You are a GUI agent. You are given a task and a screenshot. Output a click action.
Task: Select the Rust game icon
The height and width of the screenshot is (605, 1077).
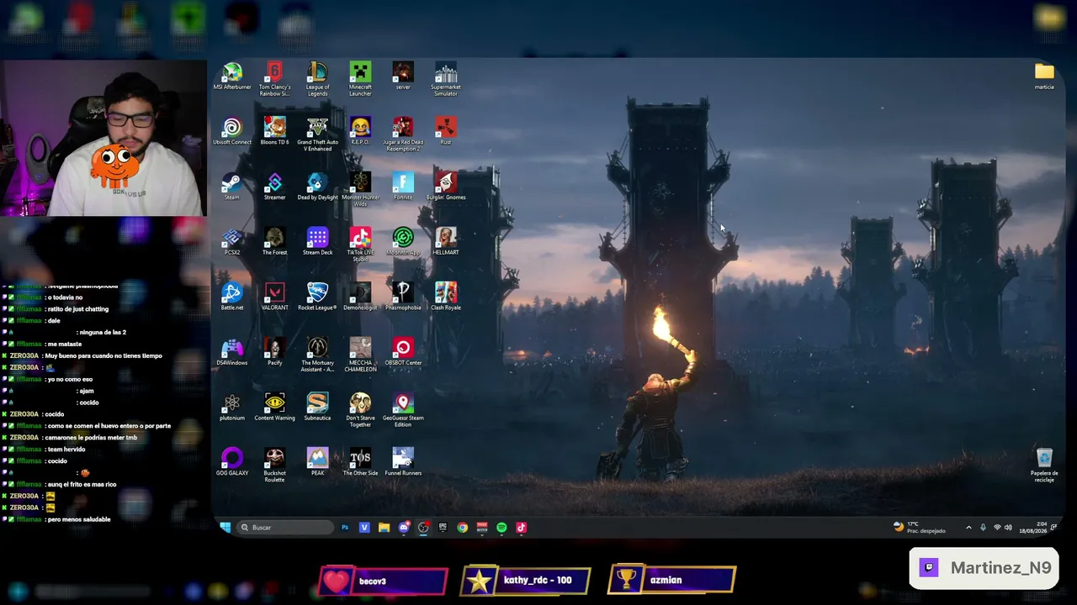click(x=446, y=131)
